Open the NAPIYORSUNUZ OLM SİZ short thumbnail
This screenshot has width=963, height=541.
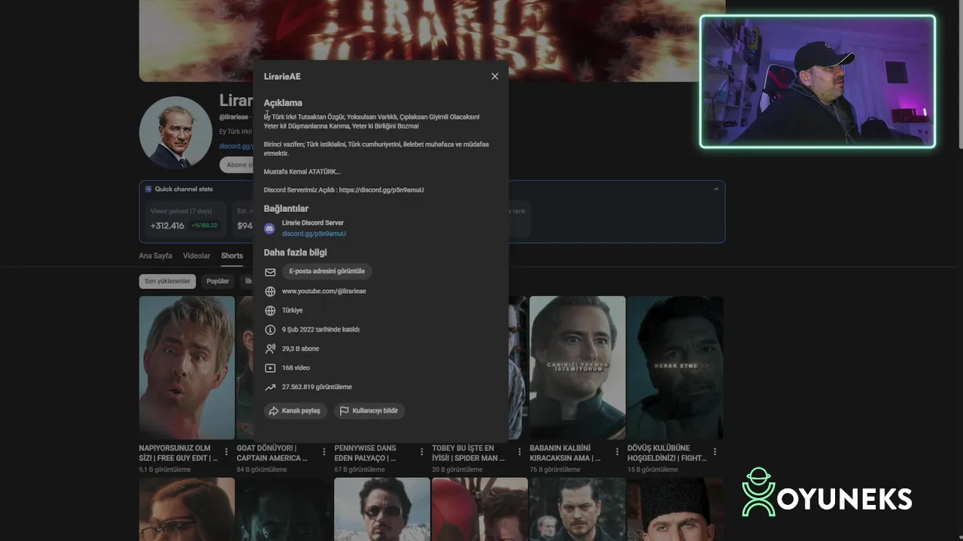coord(187,367)
